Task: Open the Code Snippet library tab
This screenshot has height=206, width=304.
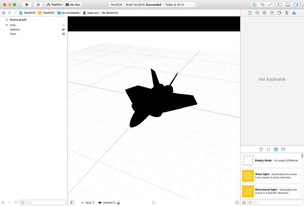Action: click(268, 149)
